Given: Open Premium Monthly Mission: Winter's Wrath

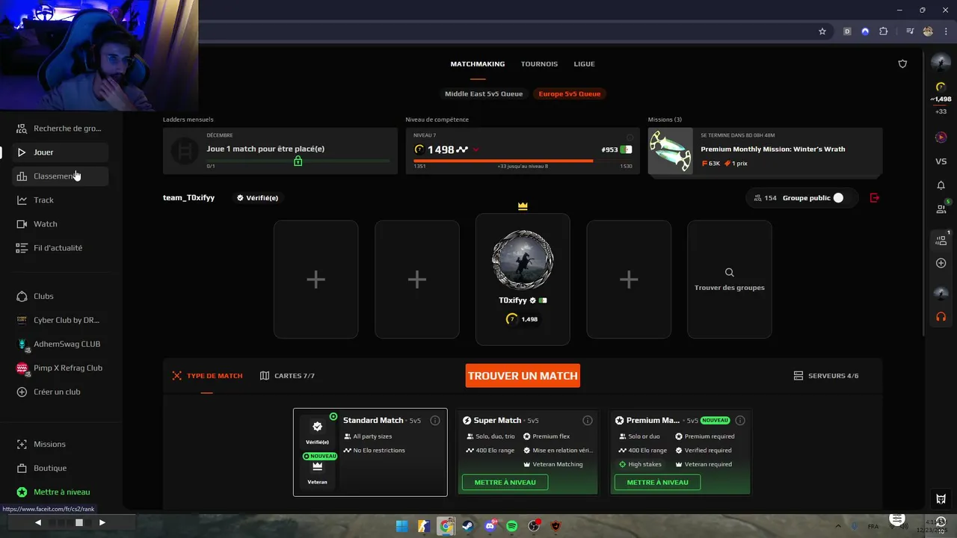Looking at the screenshot, I should coord(765,151).
